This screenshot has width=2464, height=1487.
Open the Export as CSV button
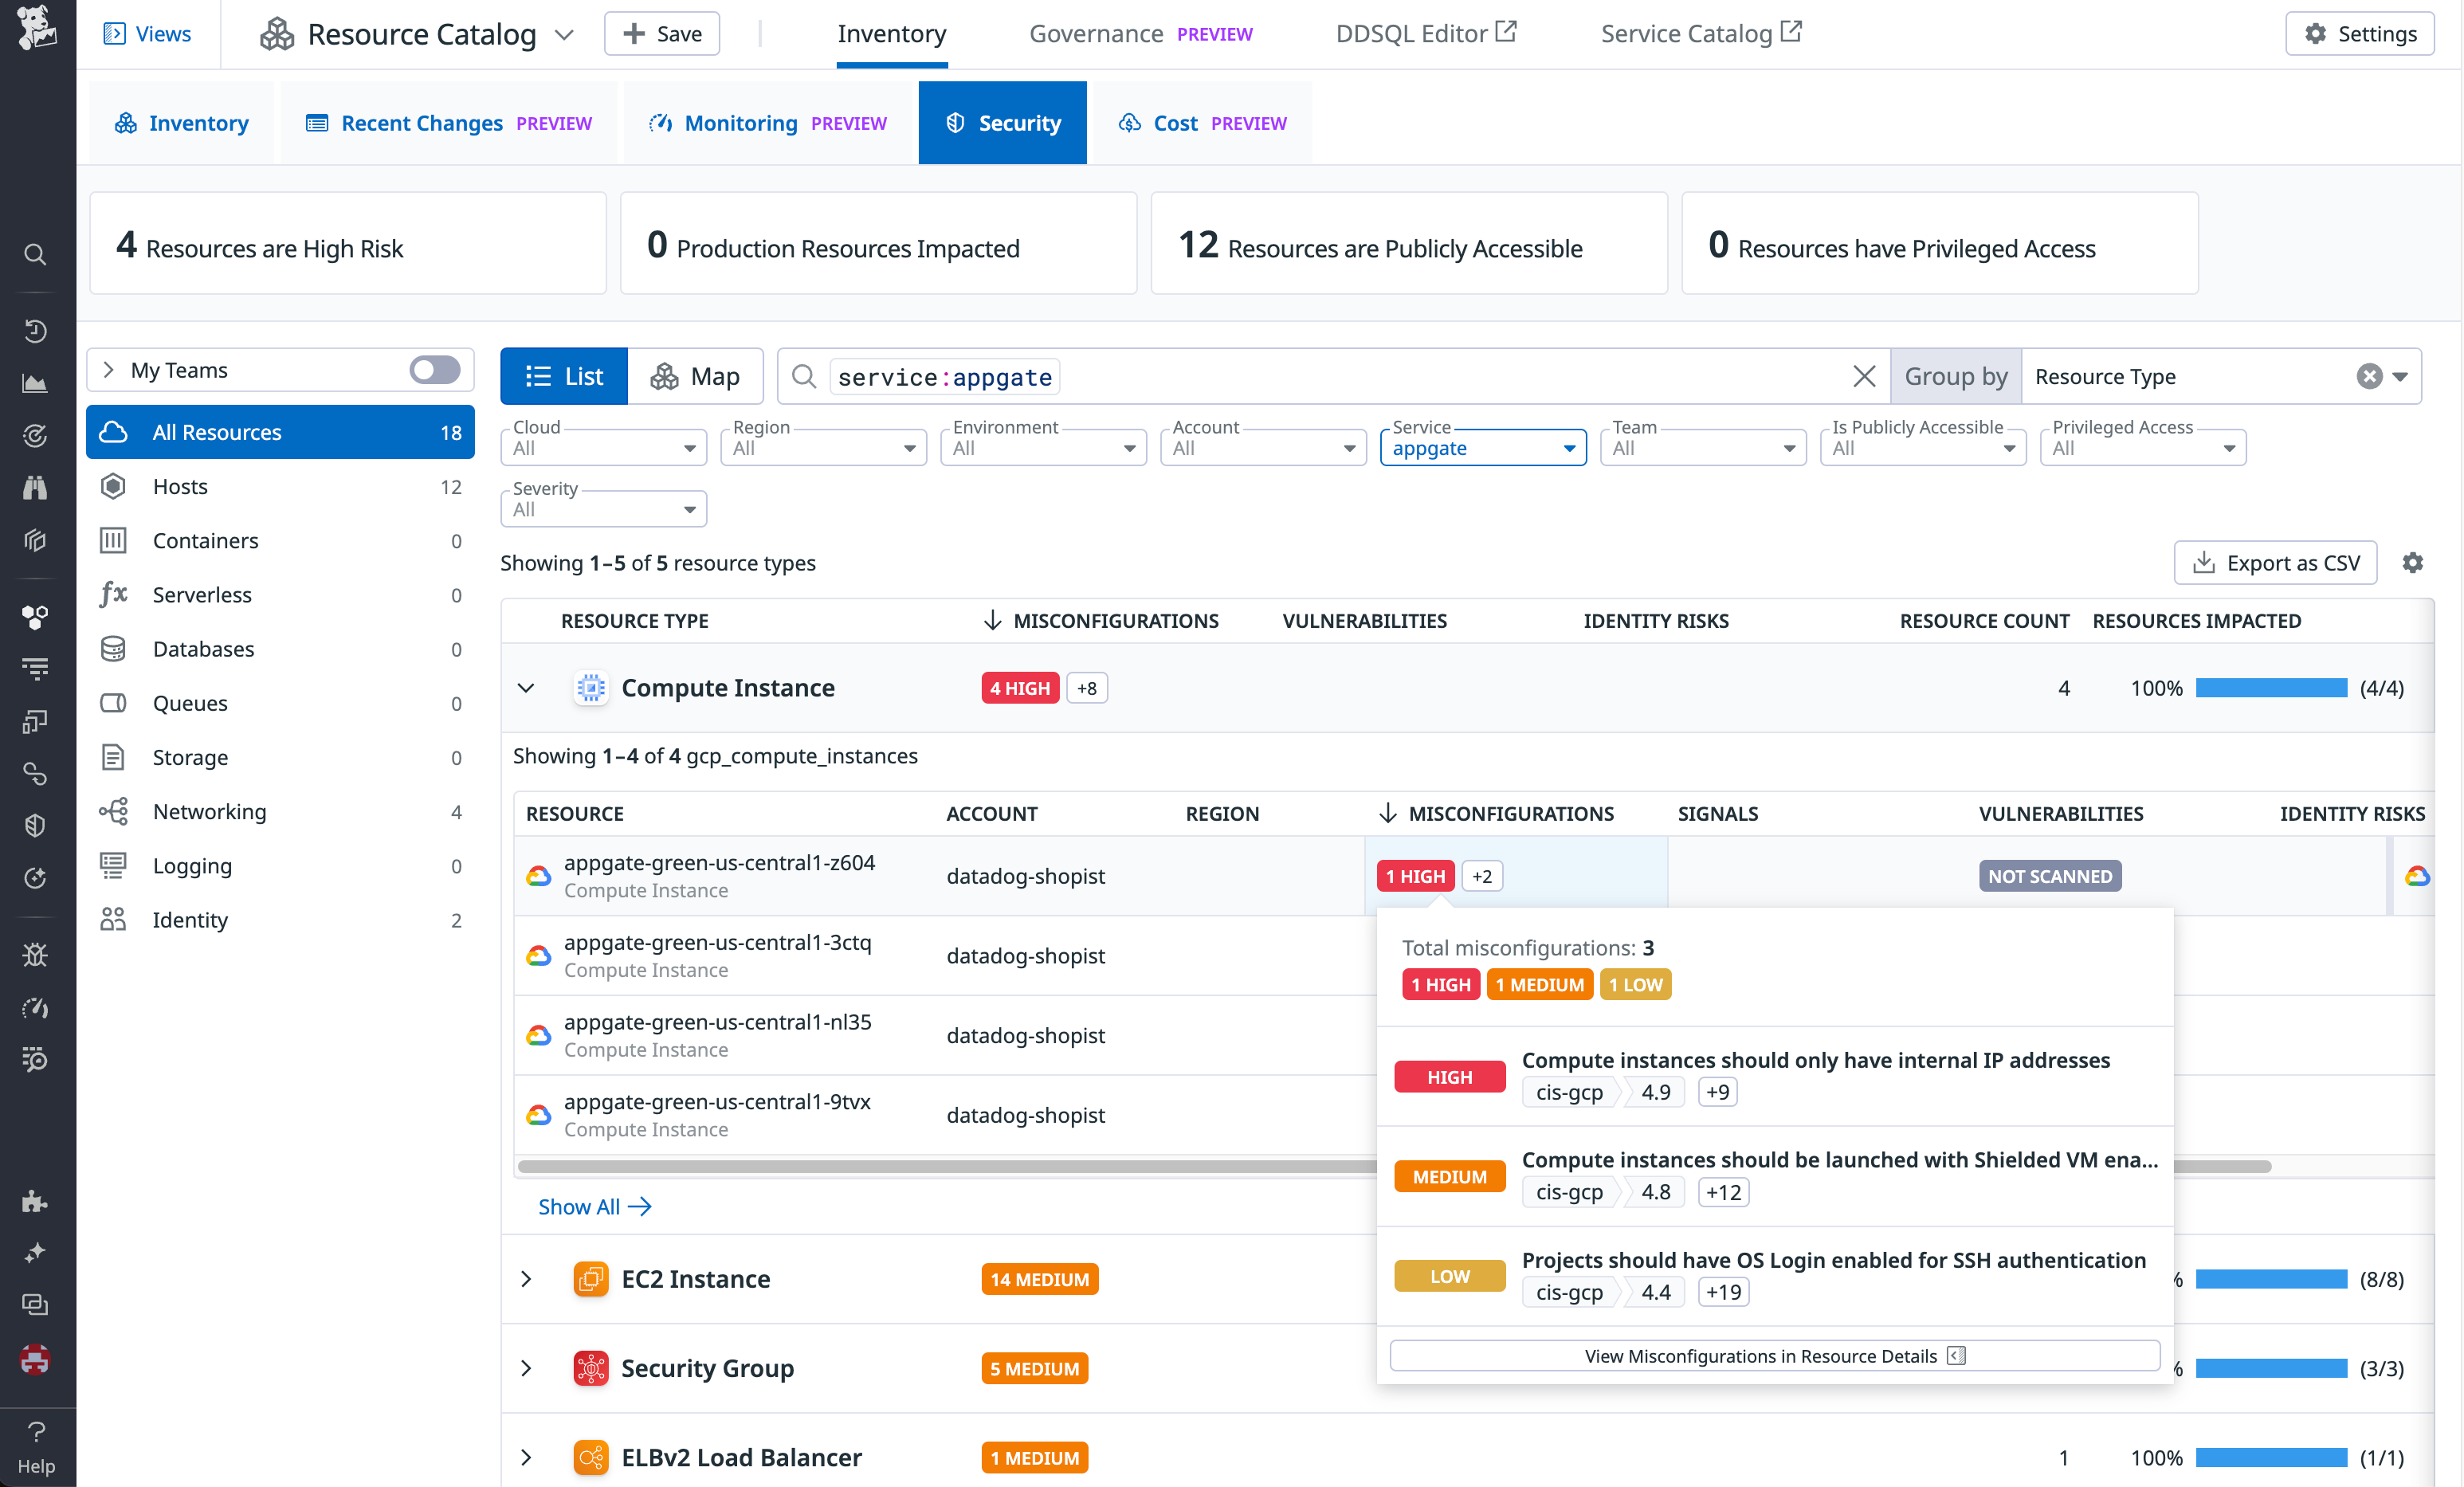(2275, 562)
